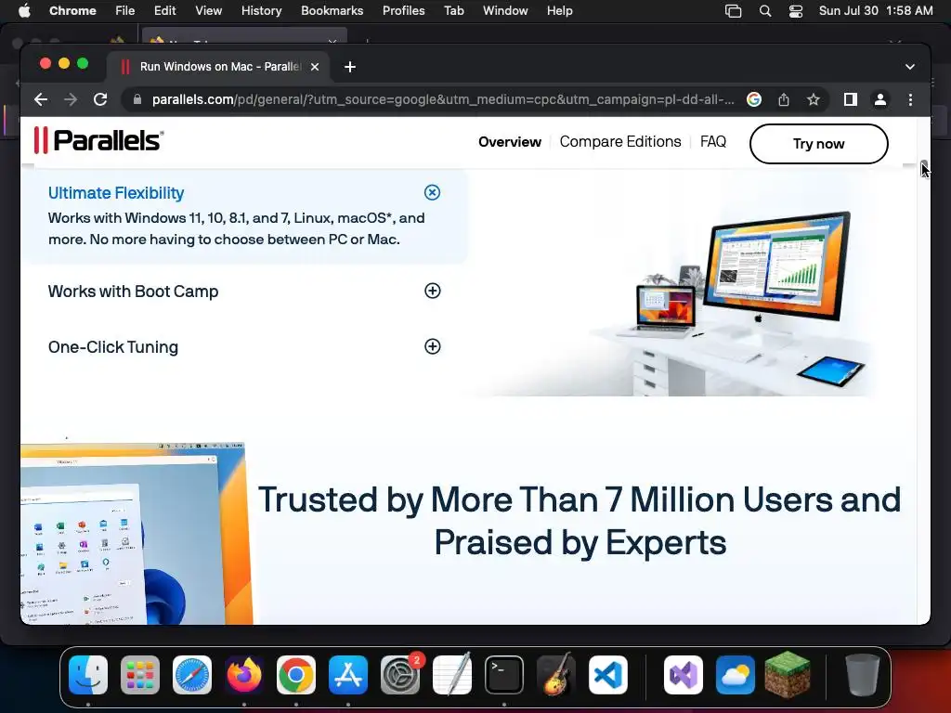The height and width of the screenshot is (713, 951).
Task: Open the tab search chevron in Chrome
Action: (910, 67)
